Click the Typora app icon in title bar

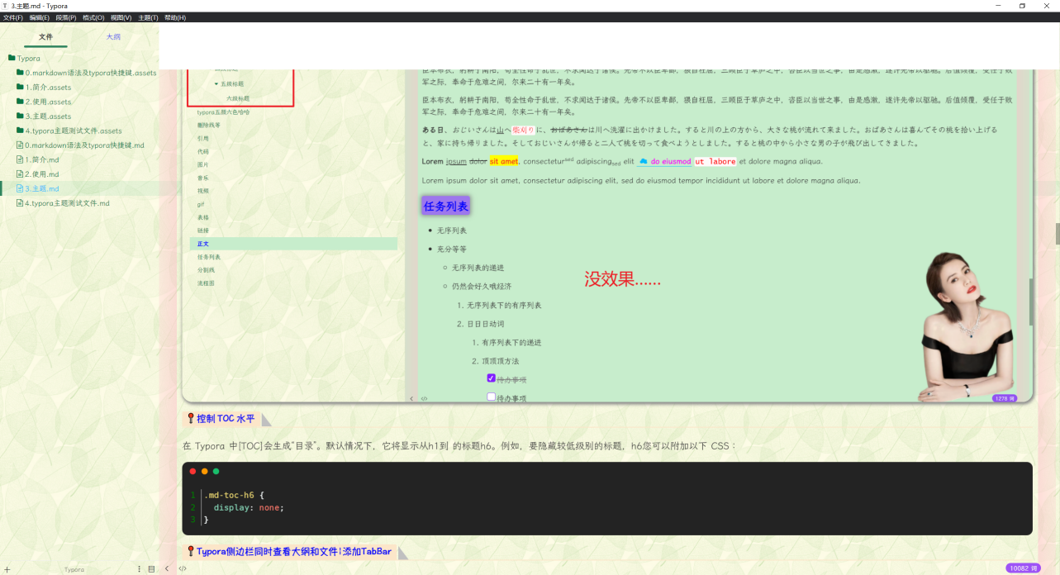coord(6,6)
